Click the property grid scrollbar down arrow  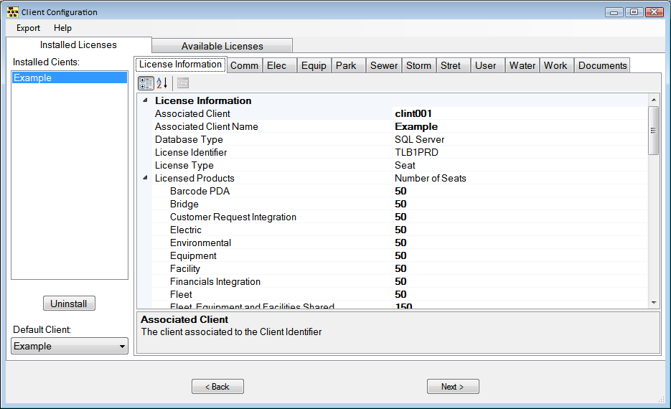point(653,303)
